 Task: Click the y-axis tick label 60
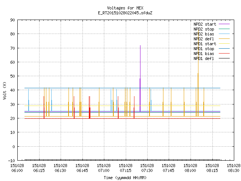pos(12,62)
